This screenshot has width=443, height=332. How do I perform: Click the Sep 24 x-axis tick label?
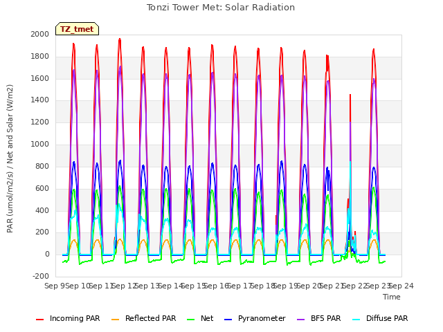click(x=401, y=286)
